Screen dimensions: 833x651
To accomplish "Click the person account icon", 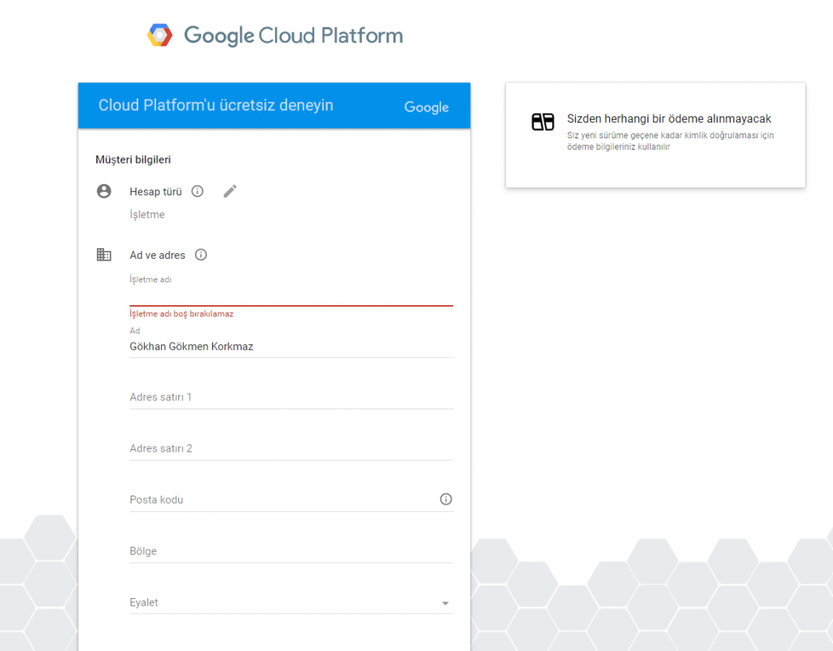I will 104,191.
